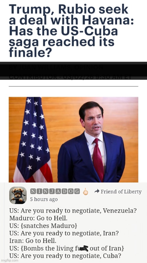Image resolution: width=147 pixels, height=263 pixels.
Task: Click the reply arrow before Friend of Liberty
Action: click(97, 191)
